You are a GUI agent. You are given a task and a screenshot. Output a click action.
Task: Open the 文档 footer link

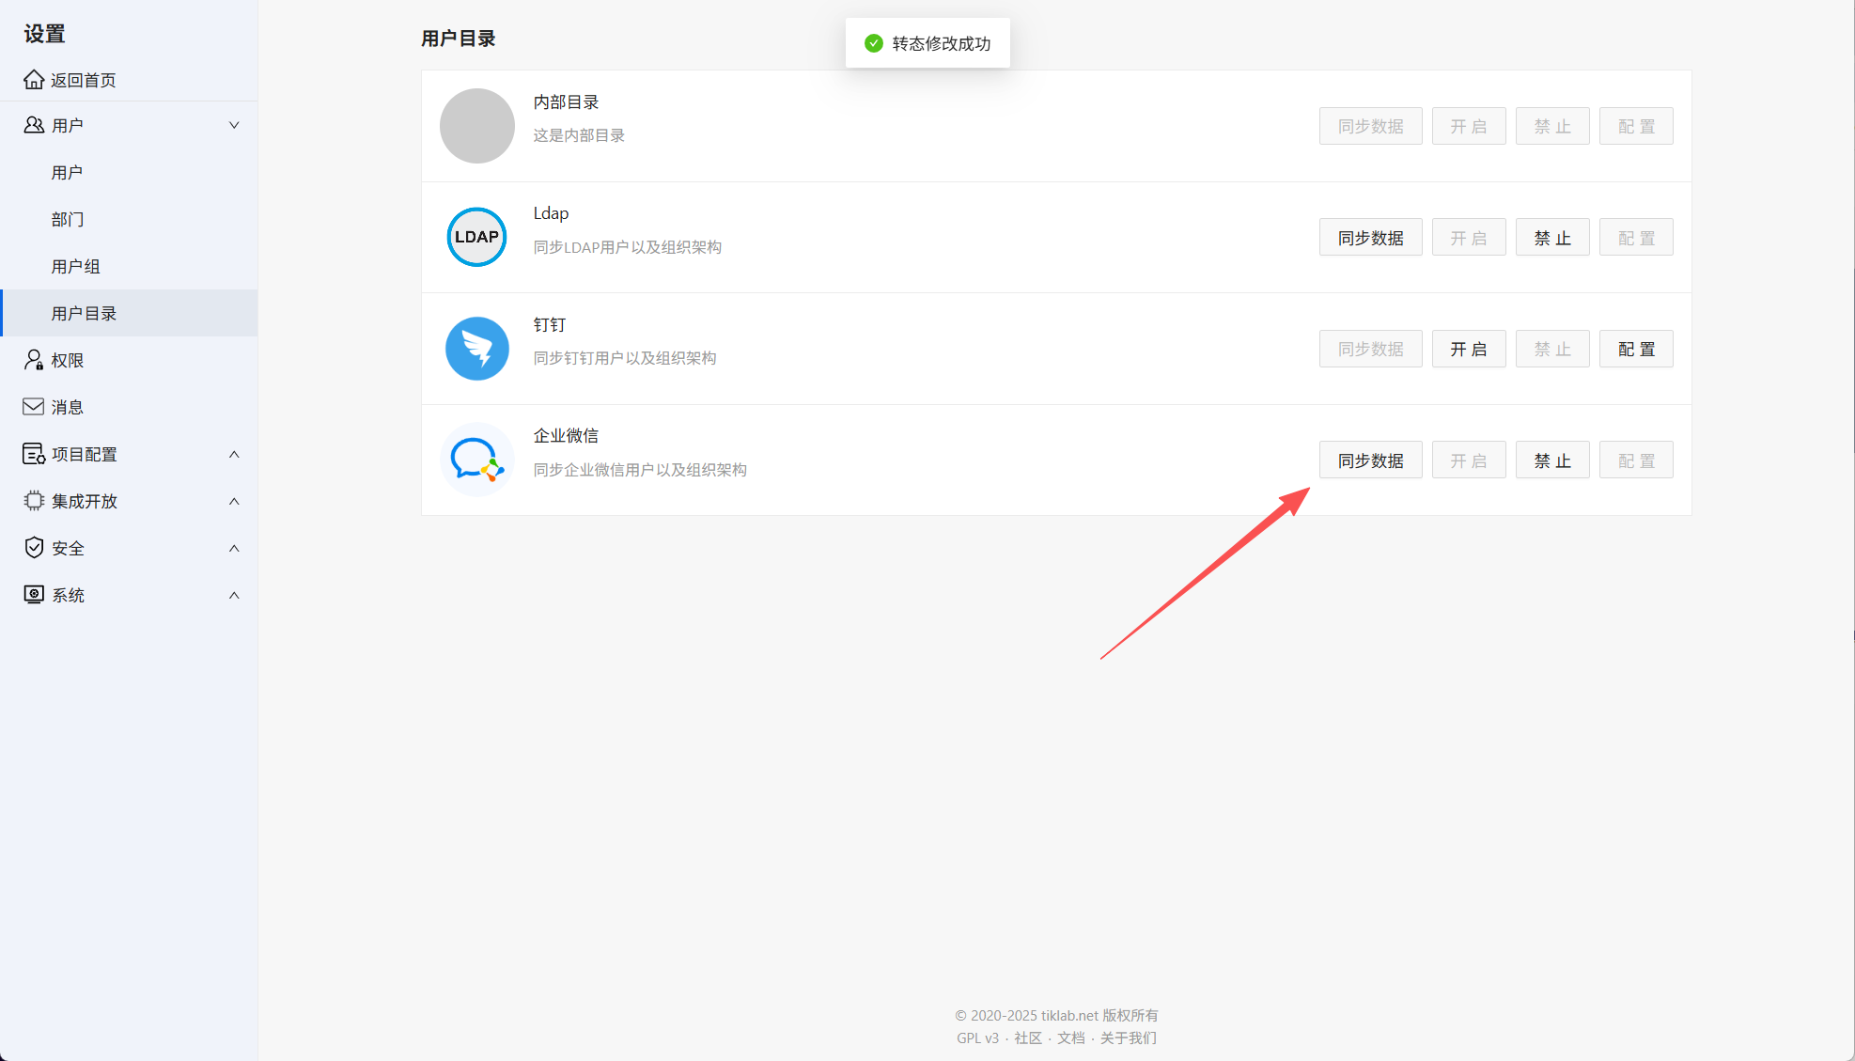1070,1038
